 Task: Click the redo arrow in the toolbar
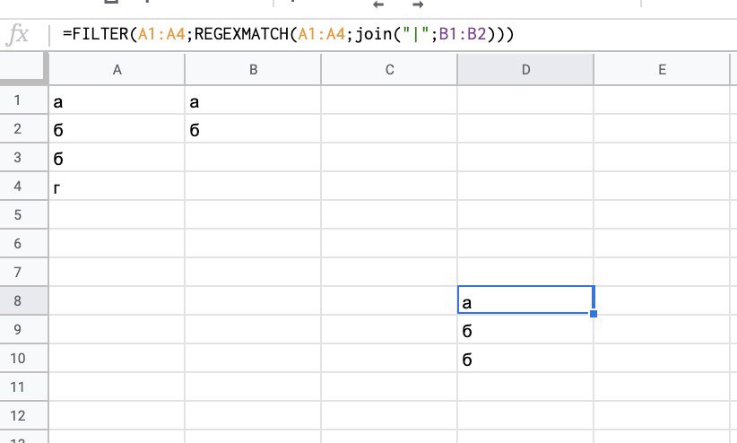pyautogui.click(x=418, y=4)
